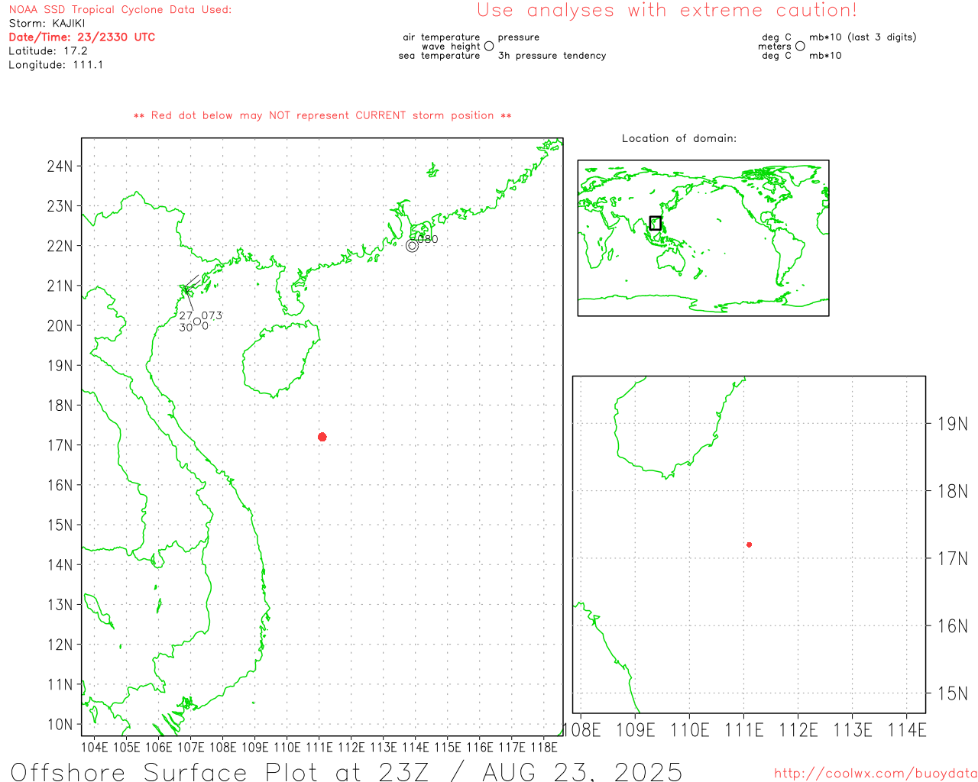The image size is (978, 782).
Task: Click the 'sea temperature' legend label
Action: [439, 56]
